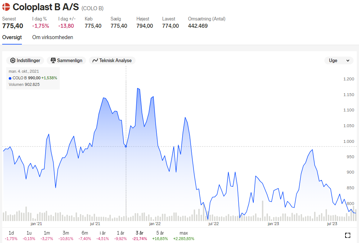Click the Volumen 902.825 tooltip text
The image size is (359, 243).
point(24,84)
